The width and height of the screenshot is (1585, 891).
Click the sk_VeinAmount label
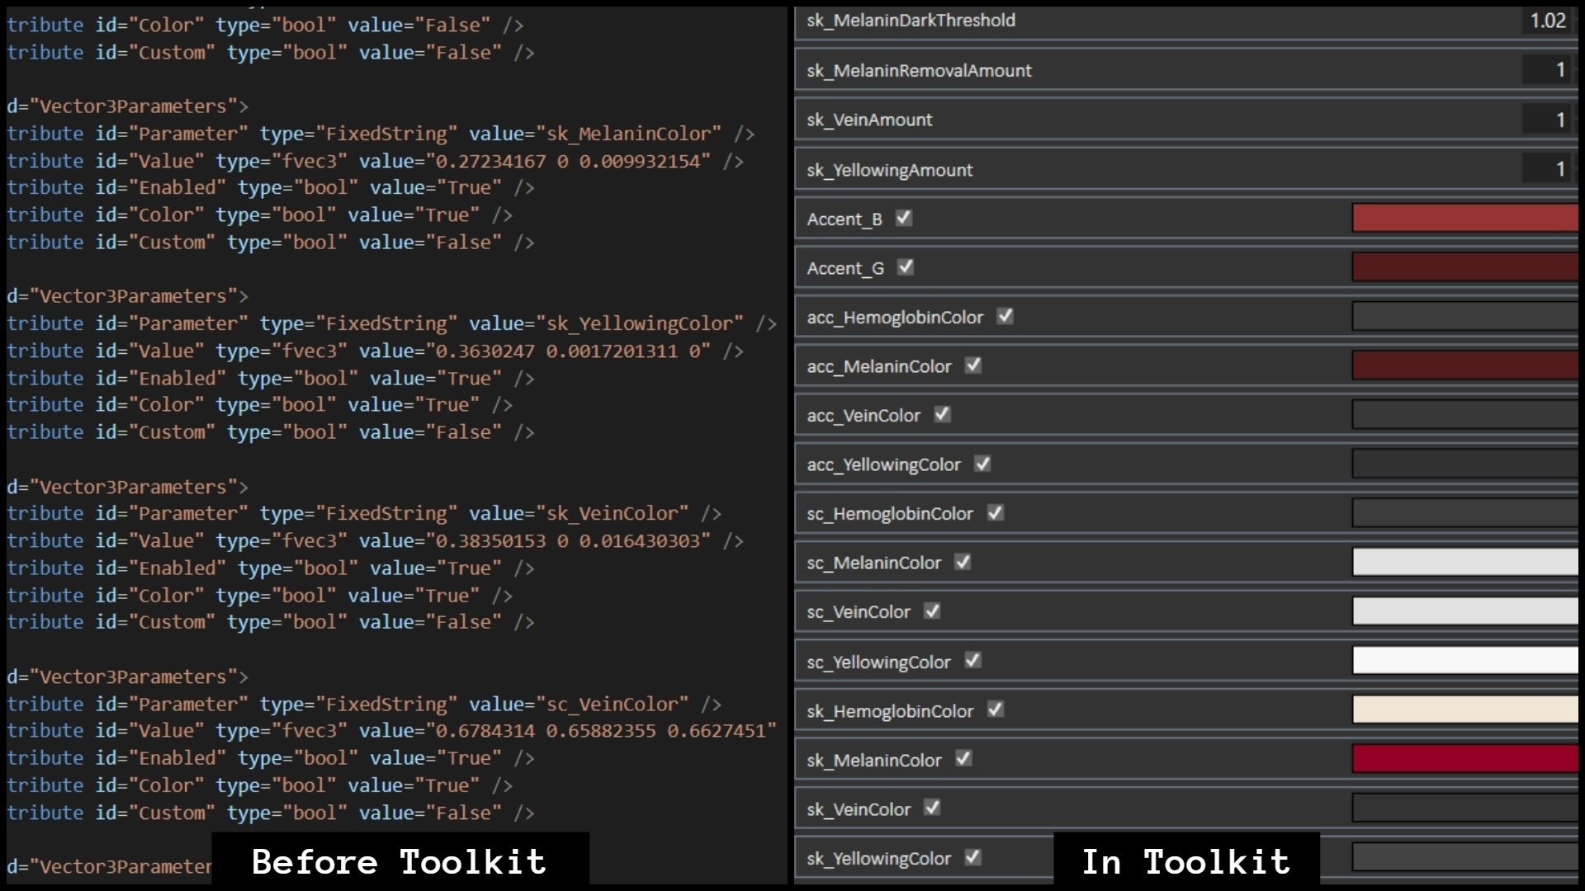(x=870, y=120)
